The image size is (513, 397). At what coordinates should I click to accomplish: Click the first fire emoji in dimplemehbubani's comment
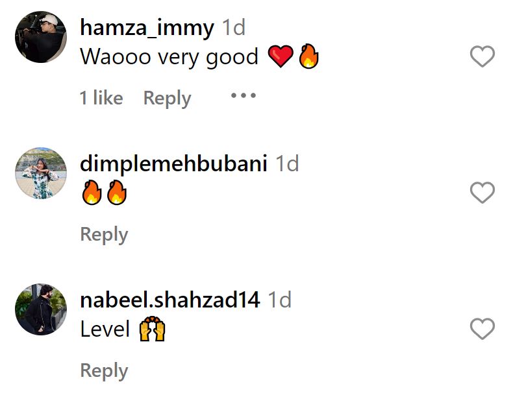[92, 192]
